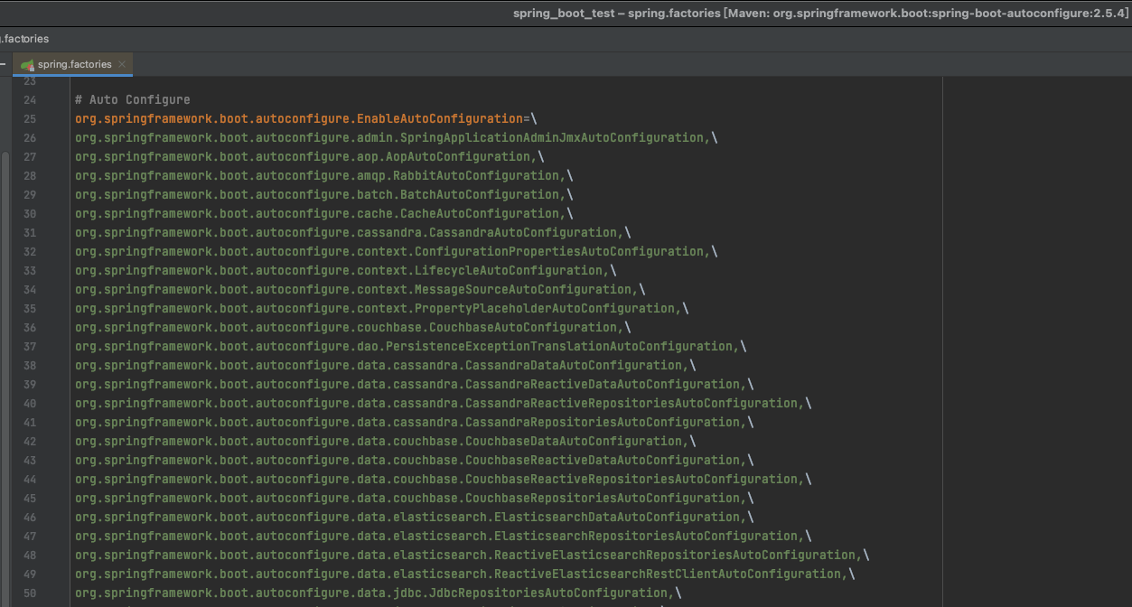
Task: Collapse the side panel with the minus icon
Action: click(3, 65)
